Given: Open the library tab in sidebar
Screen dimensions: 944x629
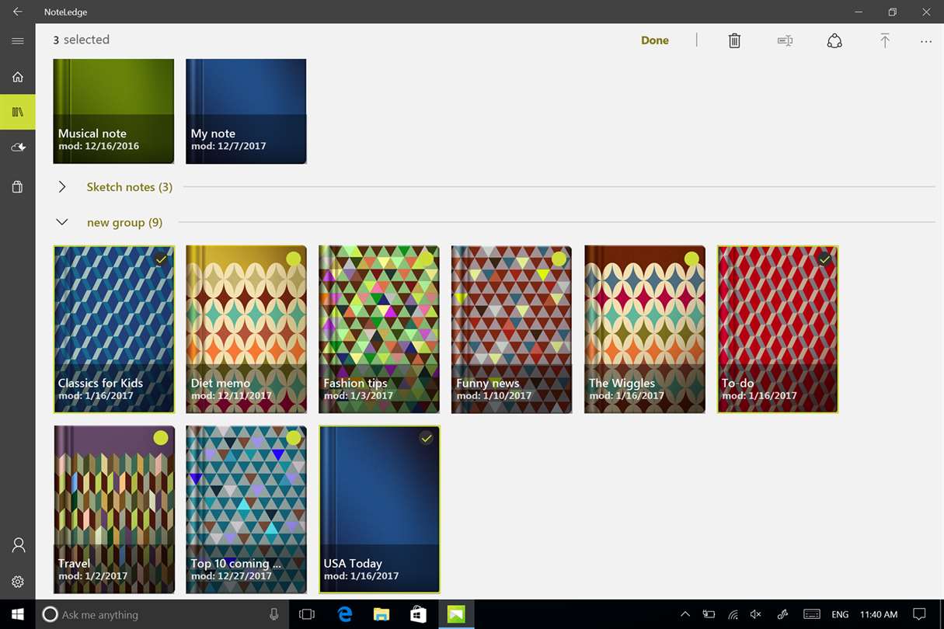Looking at the screenshot, I should [x=18, y=112].
